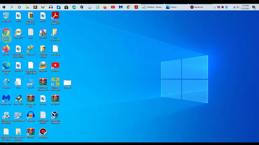Screen dimensions: 259x145
Task: Open the More apps or programs folder
Action: pos(18,134)
